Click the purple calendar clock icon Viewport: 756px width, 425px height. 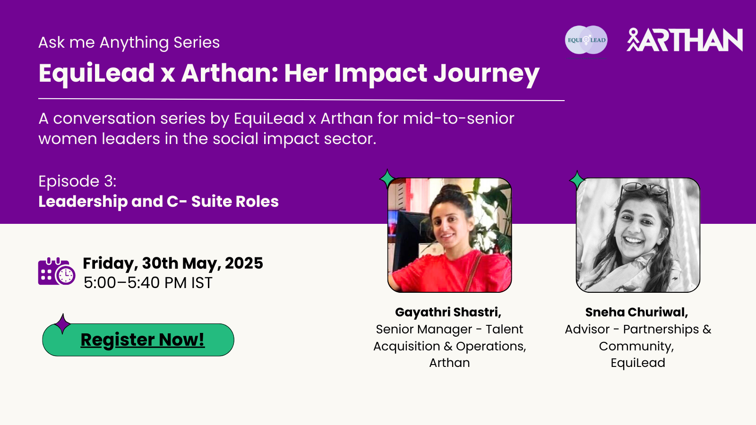[x=57, y=272]
